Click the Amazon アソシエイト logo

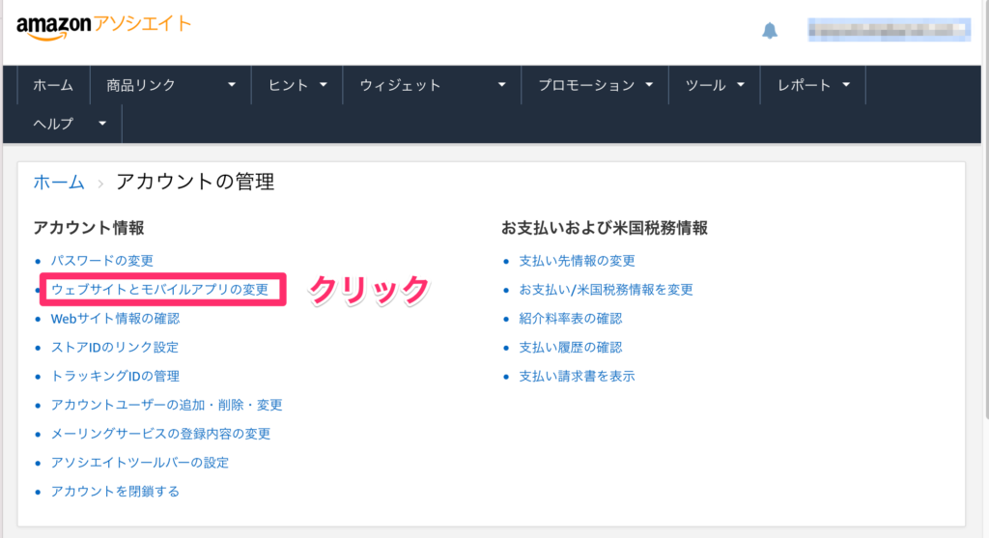[103, 27]
